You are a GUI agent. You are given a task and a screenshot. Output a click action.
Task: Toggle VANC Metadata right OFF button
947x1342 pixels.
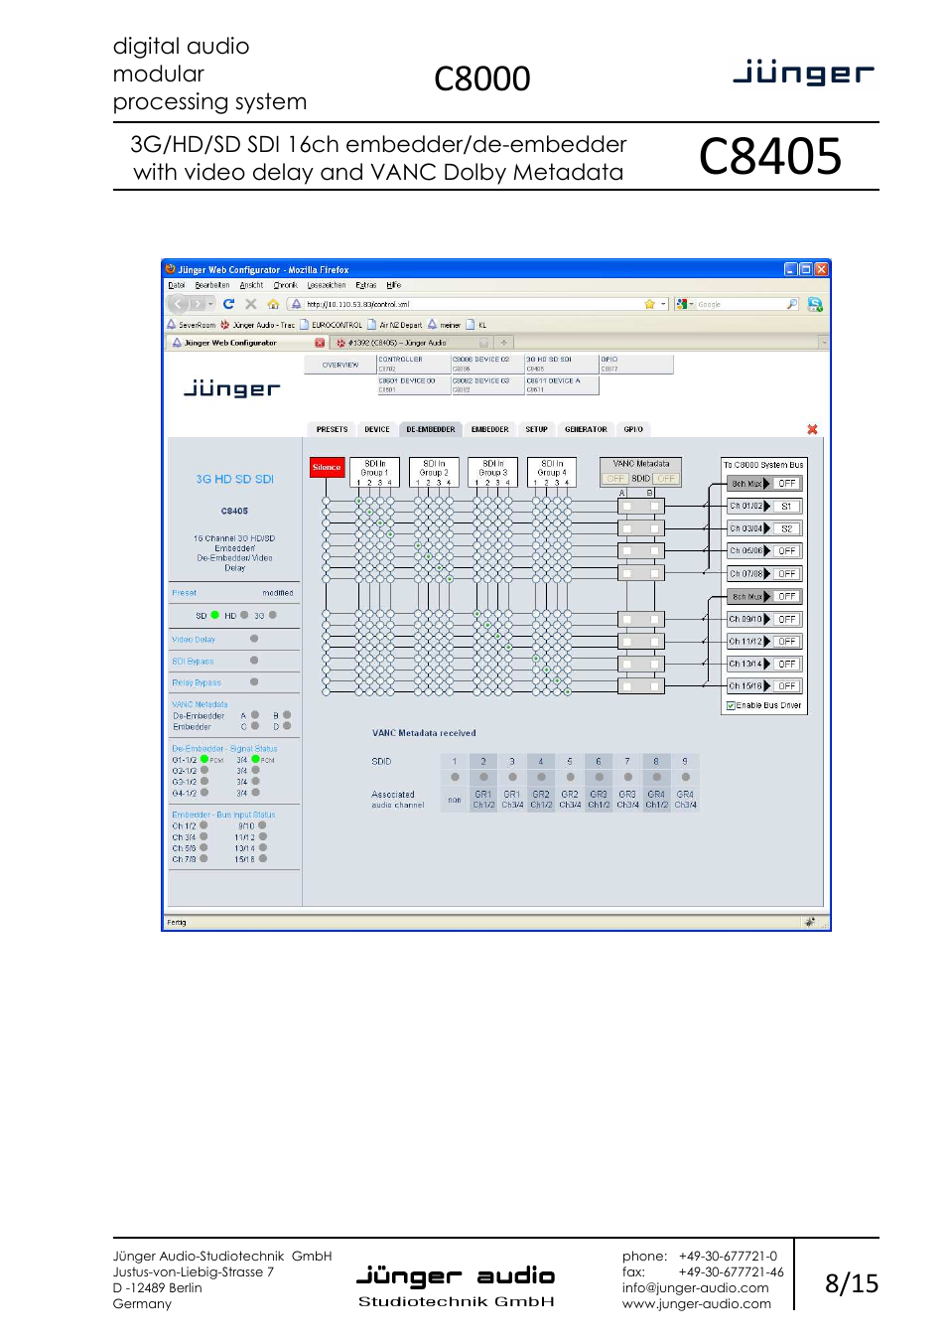pos(666,479)
